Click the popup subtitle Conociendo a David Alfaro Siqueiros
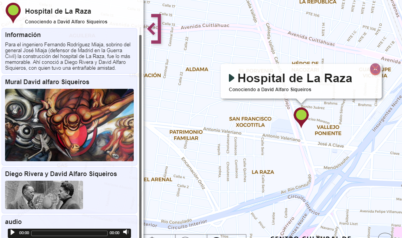 [270, 90]
